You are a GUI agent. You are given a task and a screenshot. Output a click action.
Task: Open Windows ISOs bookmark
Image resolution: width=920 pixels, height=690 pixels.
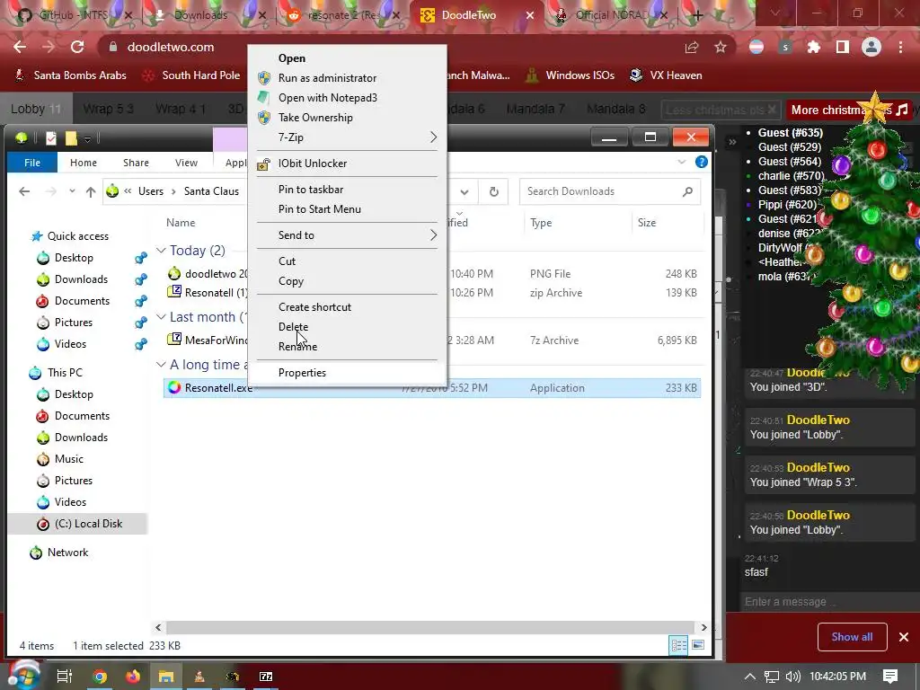tap(571, 75)
